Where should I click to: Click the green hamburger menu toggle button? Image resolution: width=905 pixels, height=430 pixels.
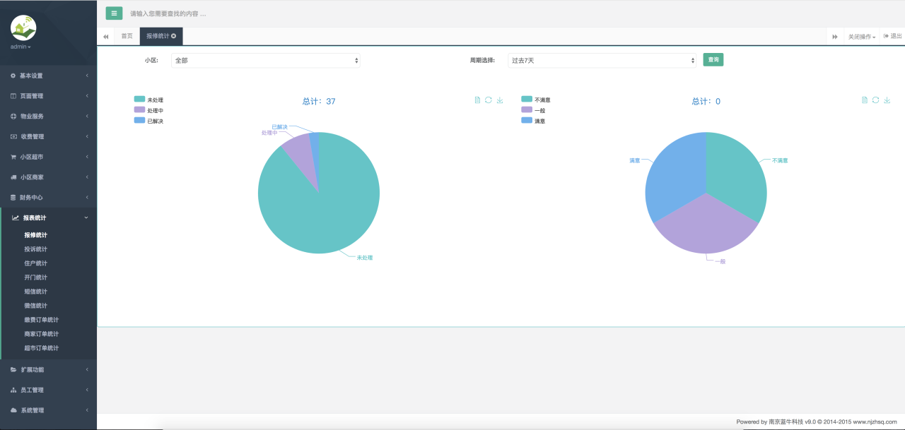[x=114, y=13]
